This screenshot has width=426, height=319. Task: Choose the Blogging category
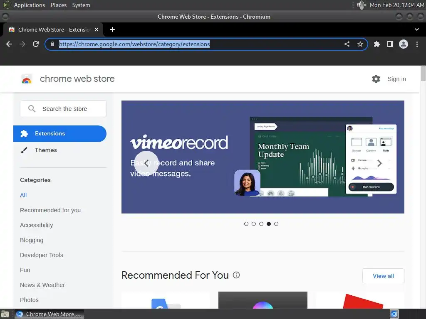(32, 240)
